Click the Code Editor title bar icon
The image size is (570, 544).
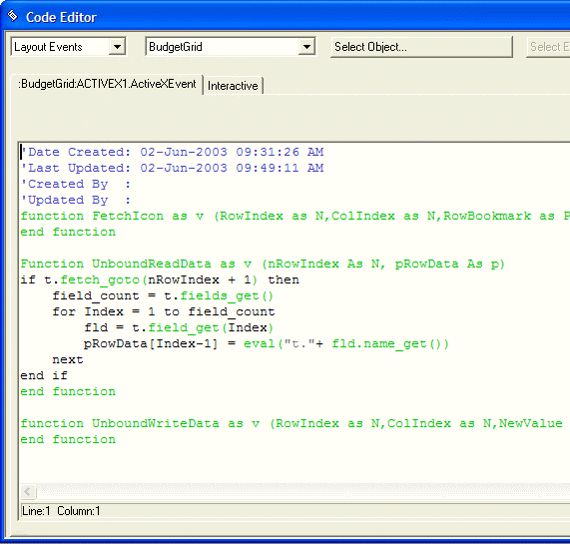tap(13, 16)
